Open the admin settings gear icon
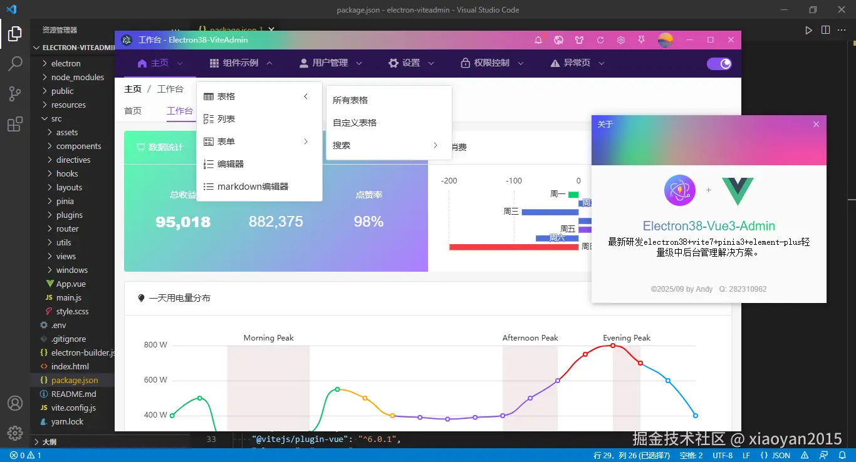 point(620,39)
